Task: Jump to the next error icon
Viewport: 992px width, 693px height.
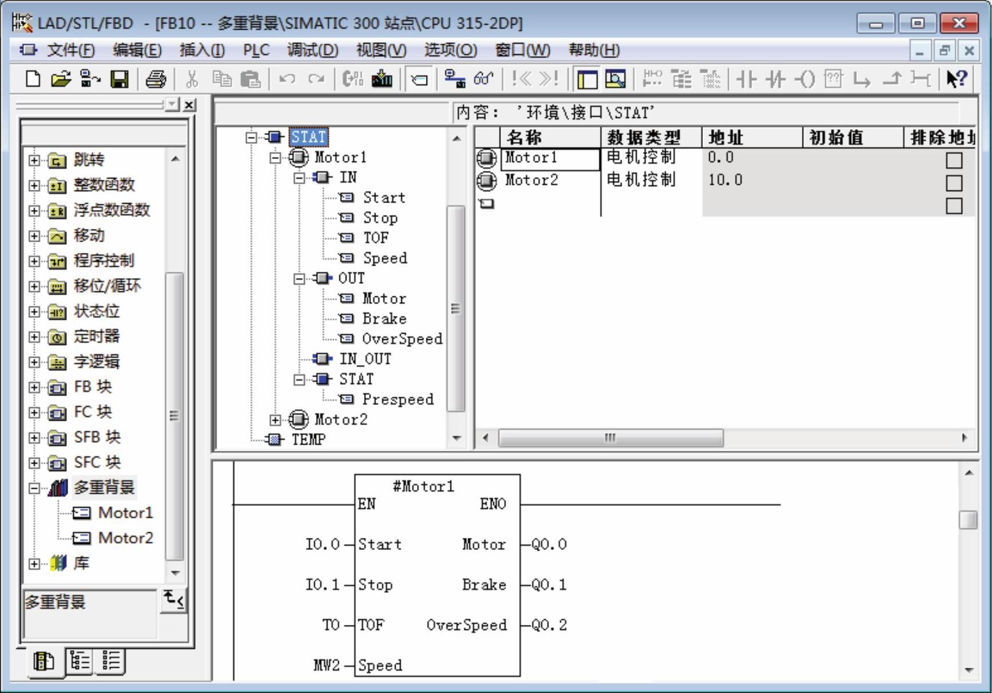Action: coord(549,79)
